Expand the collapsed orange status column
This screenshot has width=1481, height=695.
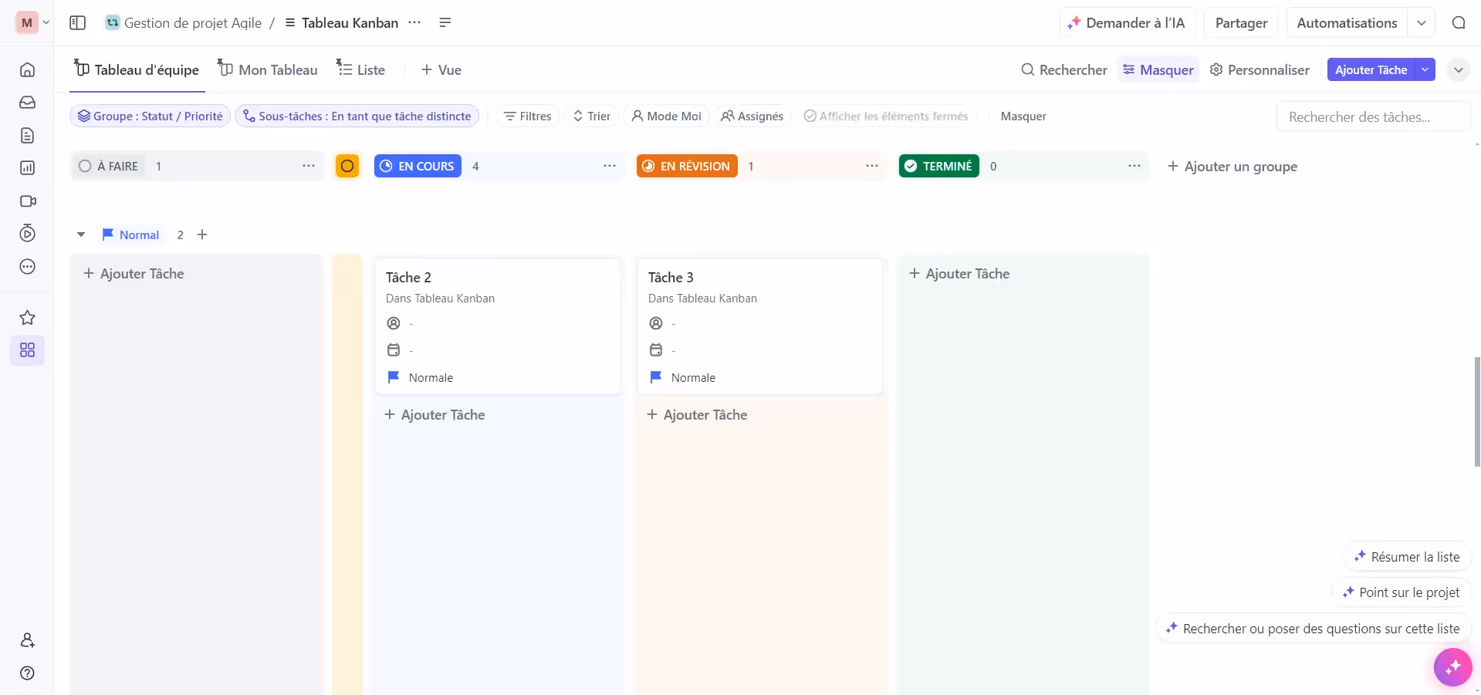(x=347, y=167)
